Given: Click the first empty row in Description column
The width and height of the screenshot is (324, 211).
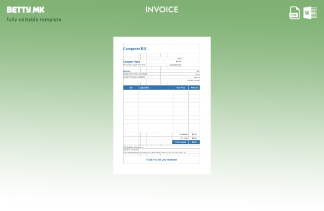Looking at the screenshot, I should coord(155,92).
